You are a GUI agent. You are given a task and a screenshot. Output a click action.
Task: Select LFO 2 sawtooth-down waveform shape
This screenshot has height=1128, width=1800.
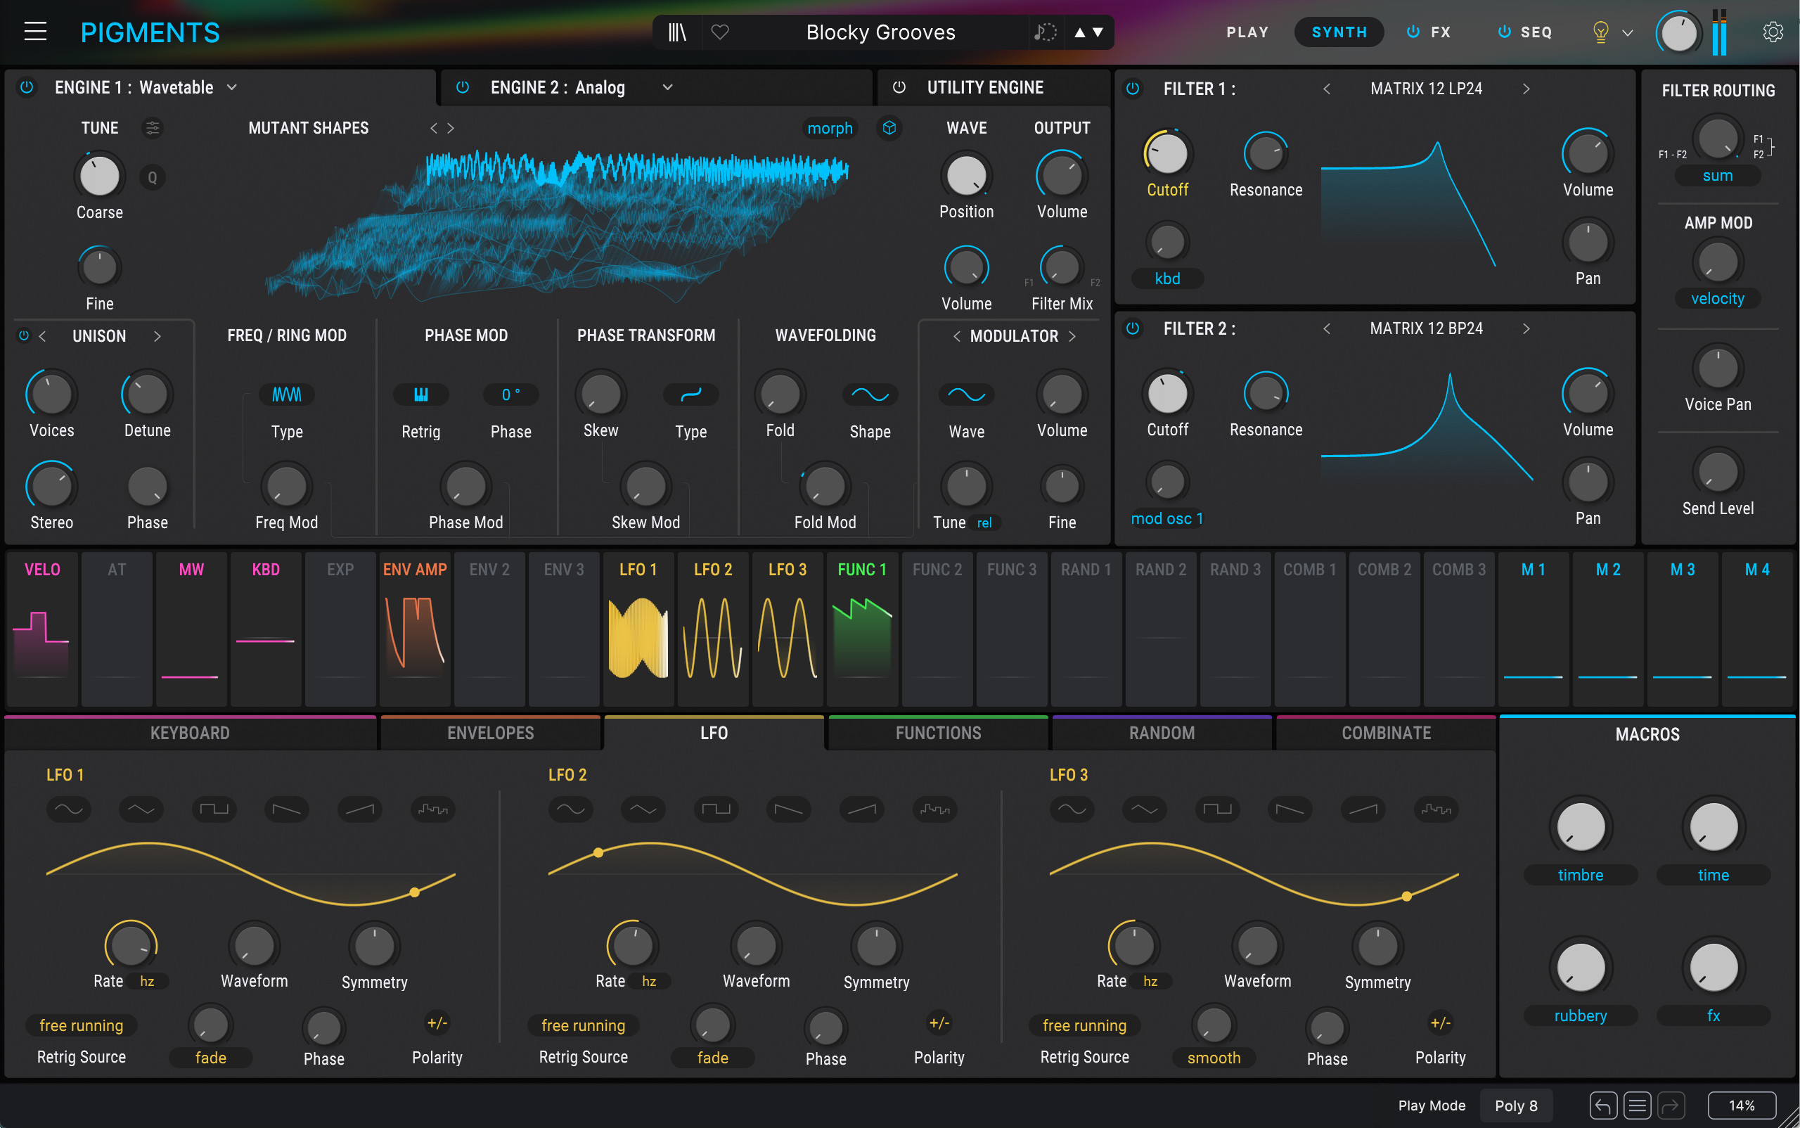point(788,809)
